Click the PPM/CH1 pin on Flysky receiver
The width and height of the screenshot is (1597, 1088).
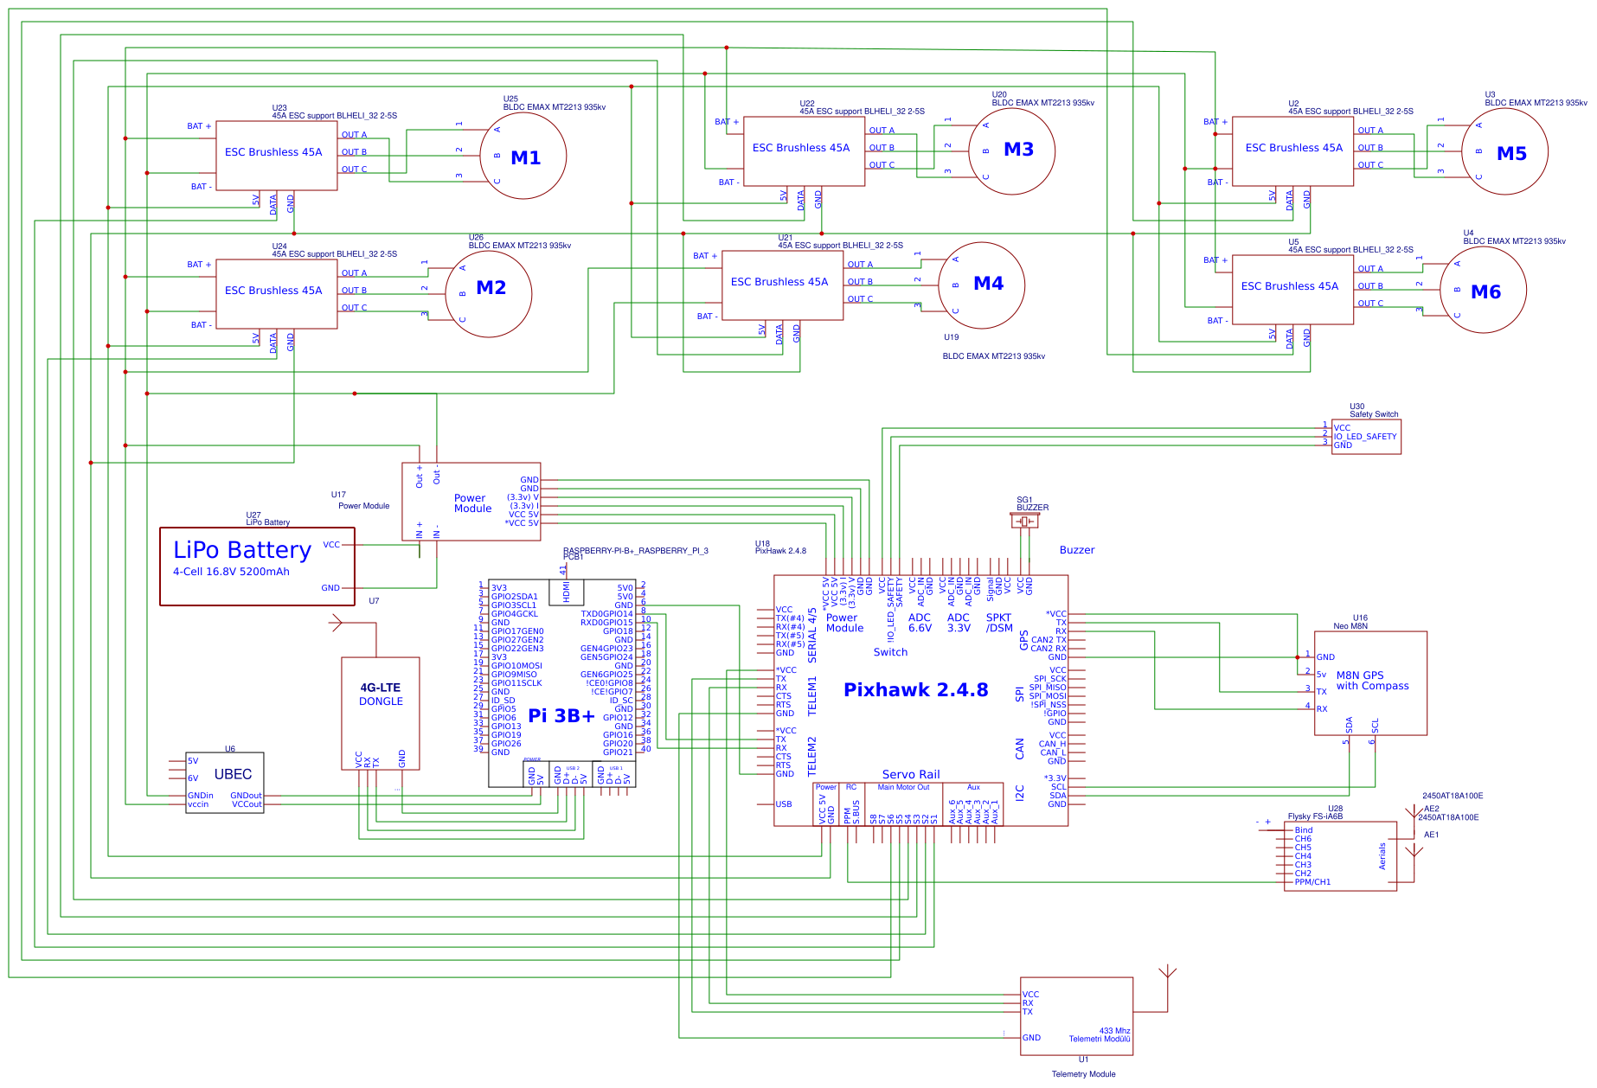[1312, 882]
